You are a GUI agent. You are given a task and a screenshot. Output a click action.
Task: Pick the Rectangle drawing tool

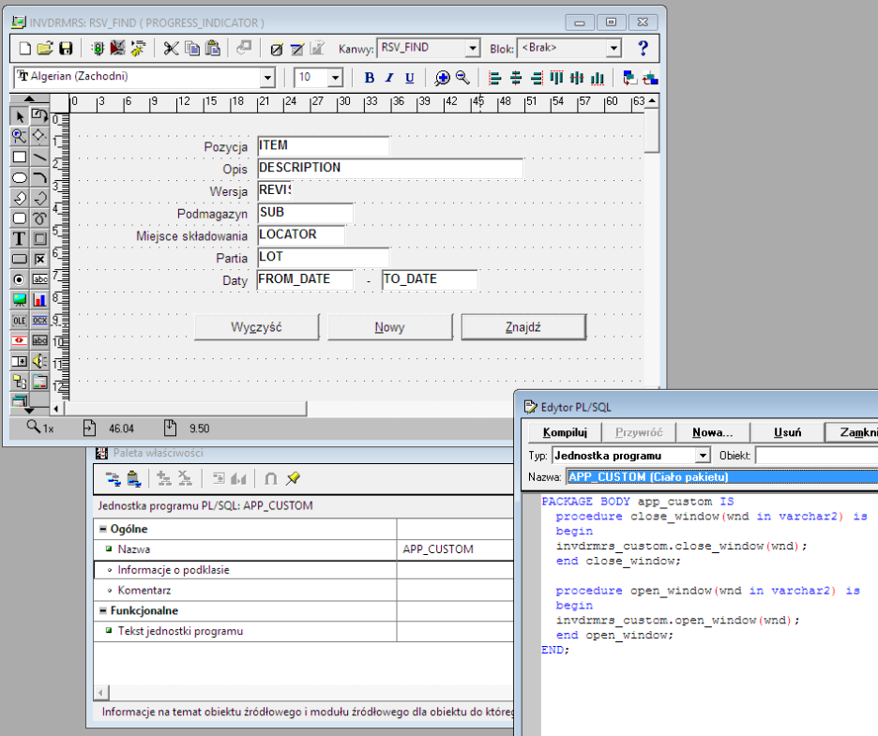click(19, 157)
